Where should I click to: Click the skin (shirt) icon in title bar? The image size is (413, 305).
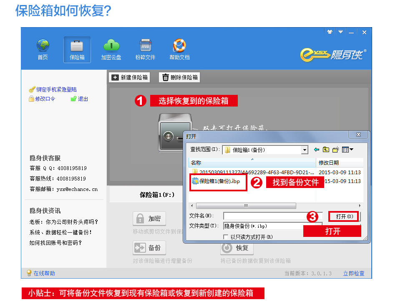tap(330, 32)
